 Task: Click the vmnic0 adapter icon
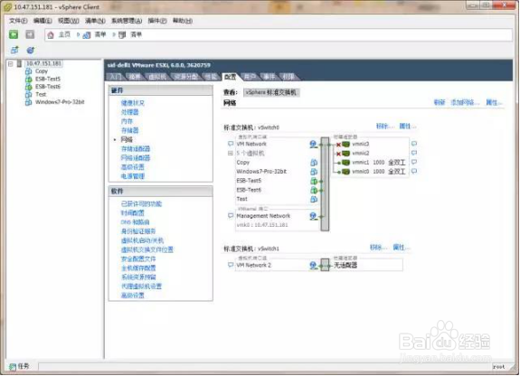(345, 172)
